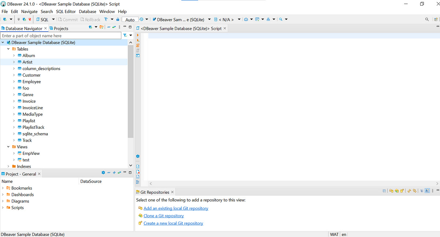Show the execution log icon in editor sidebar
Screen dimensions: 440x237
click(138, 172)
